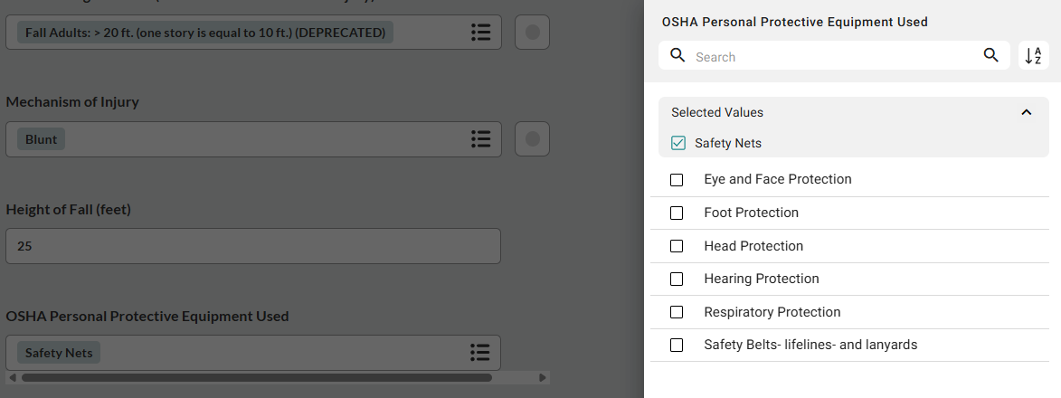Tick the Hearing Protection option

(677, 279)
